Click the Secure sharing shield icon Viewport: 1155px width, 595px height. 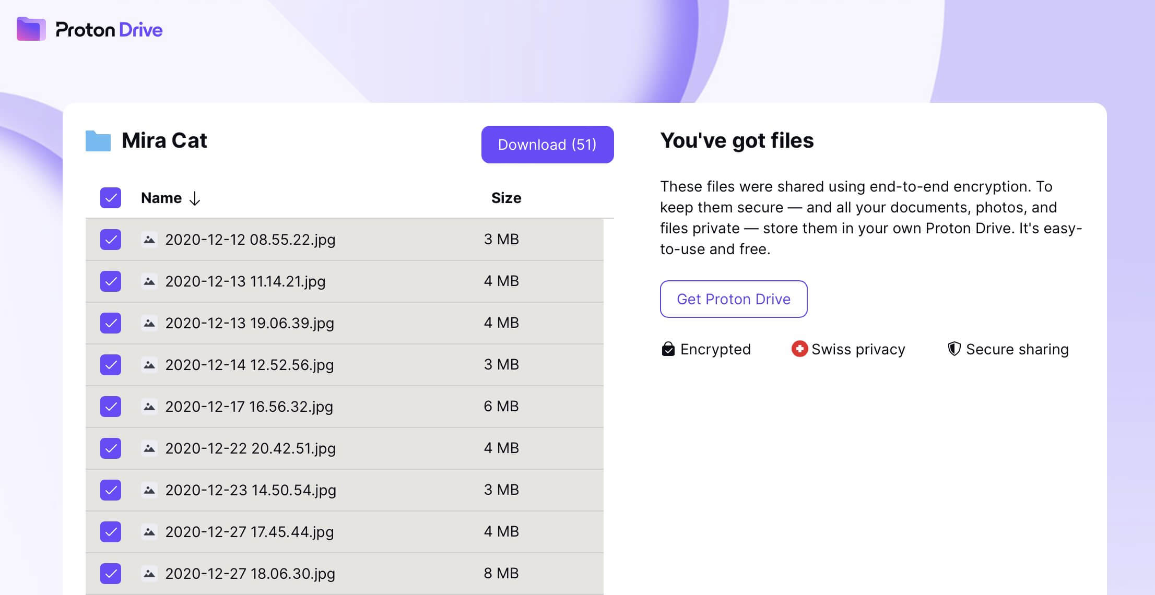click(954, 349)
